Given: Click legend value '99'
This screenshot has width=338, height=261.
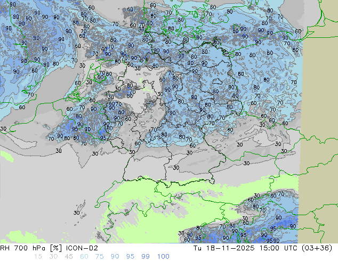Looking at the screenshot, I should [146, 257].
